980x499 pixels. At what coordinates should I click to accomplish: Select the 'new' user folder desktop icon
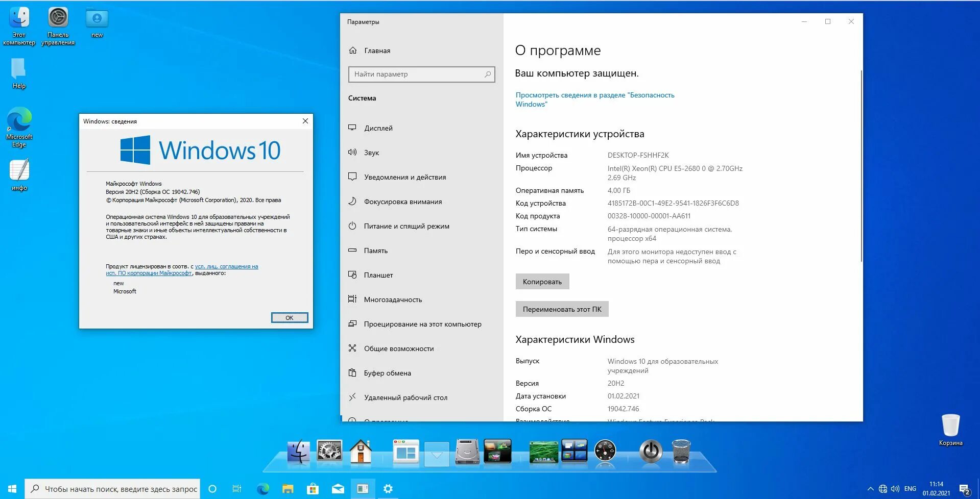click(97, 23)
